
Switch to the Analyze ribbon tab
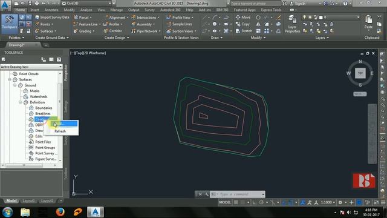pyautogui.click(x=86, y=10)
